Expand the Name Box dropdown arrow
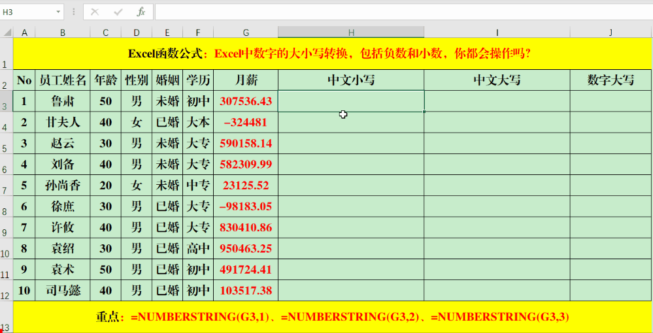Screen dimensions: 653x333 (x=58, y=12)
